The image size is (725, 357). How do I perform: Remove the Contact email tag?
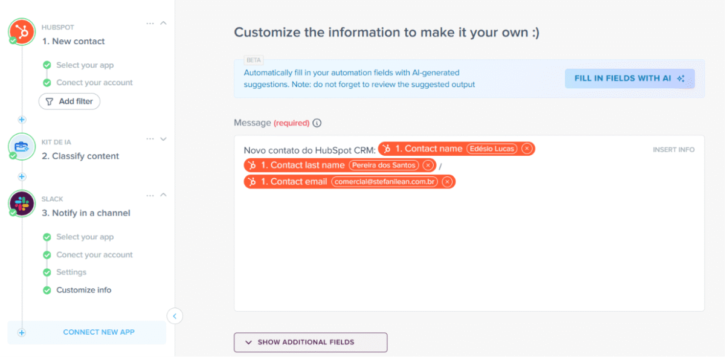pyautogui.click(x=447, y=181)
